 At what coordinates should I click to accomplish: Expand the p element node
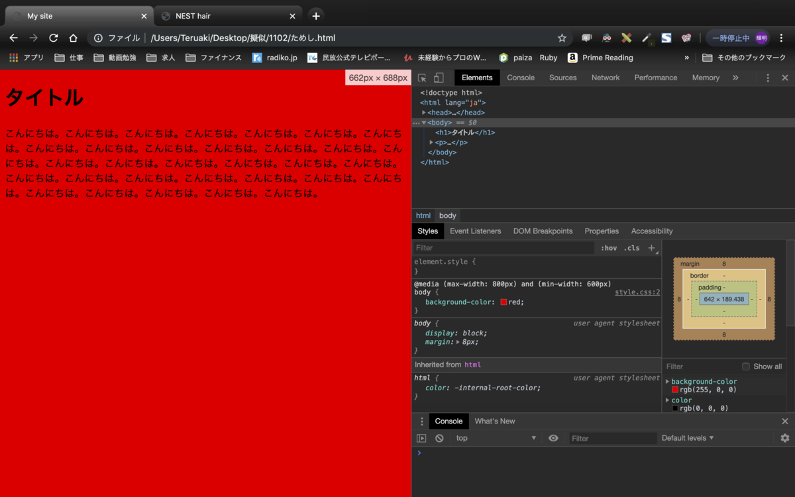pyautogui.click(x=431, y=142)
